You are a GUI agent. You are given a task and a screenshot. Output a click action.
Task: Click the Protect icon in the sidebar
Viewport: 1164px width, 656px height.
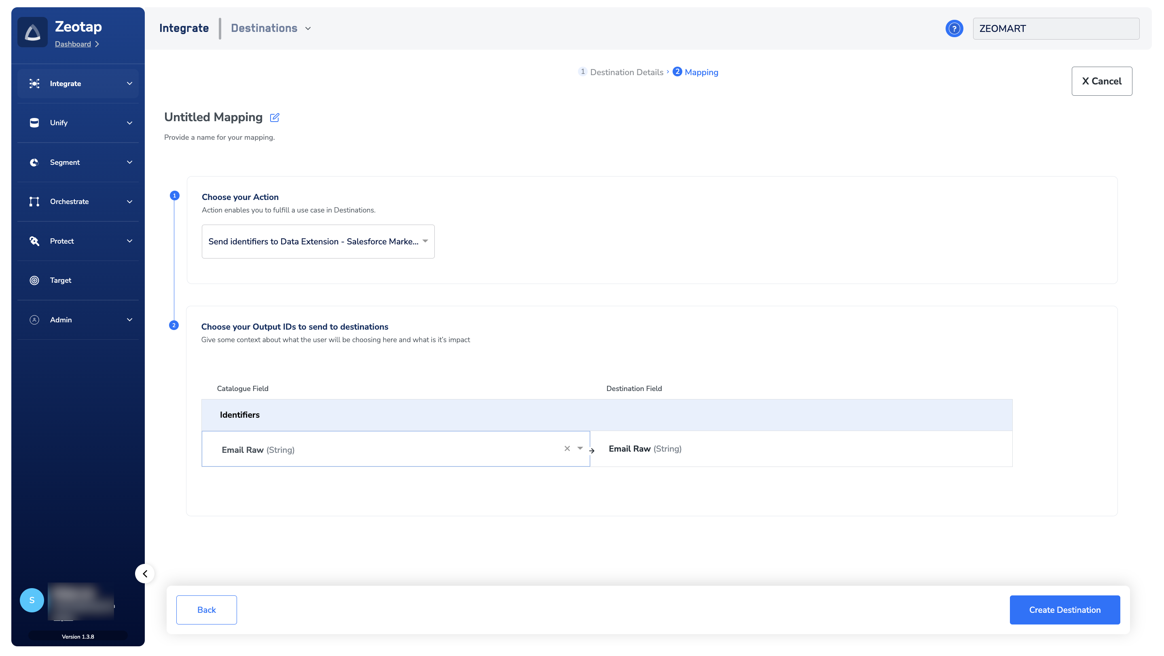click(34, 241)
